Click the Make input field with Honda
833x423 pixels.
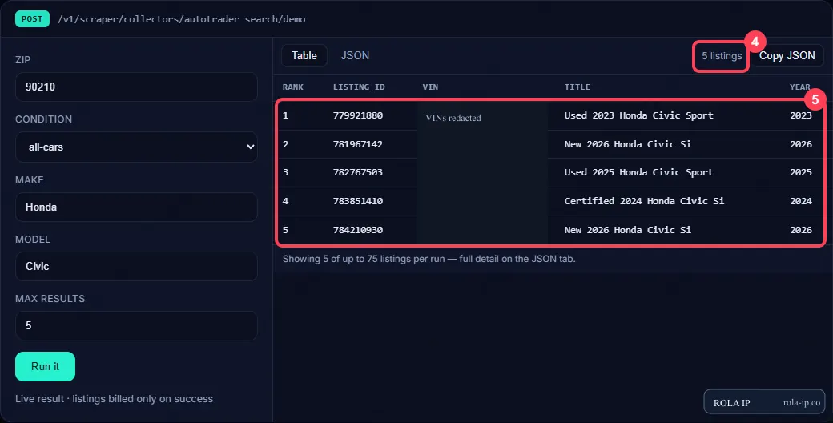[x=136, y=207]
